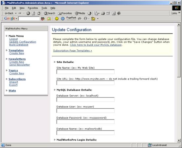Open the Favorites toolbar button
Viewport: 182px width, 148px height.
(x=65, y=13)
